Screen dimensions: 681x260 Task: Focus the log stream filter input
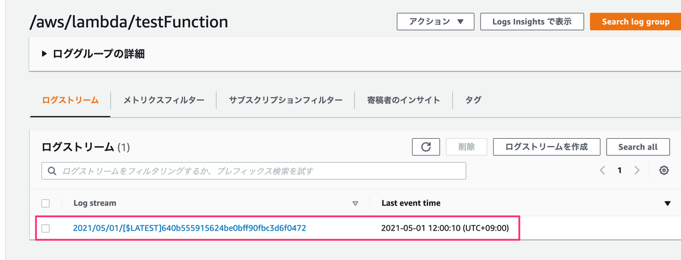pyautogui.click(x=254, y=171)
